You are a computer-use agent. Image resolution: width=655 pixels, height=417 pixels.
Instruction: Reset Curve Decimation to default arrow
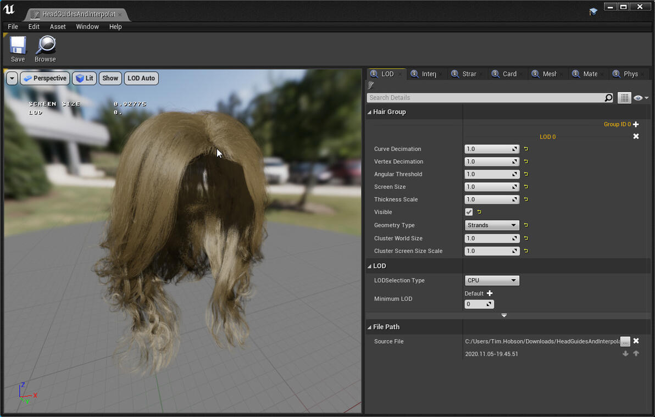pos(526,149)
